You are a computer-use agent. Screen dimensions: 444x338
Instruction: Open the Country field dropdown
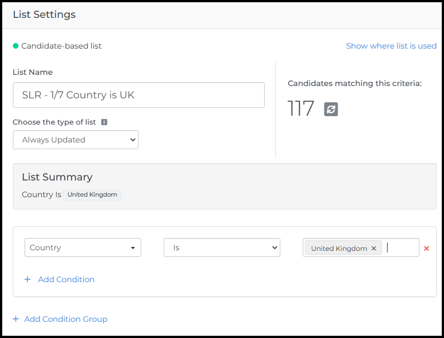(83, 247)
